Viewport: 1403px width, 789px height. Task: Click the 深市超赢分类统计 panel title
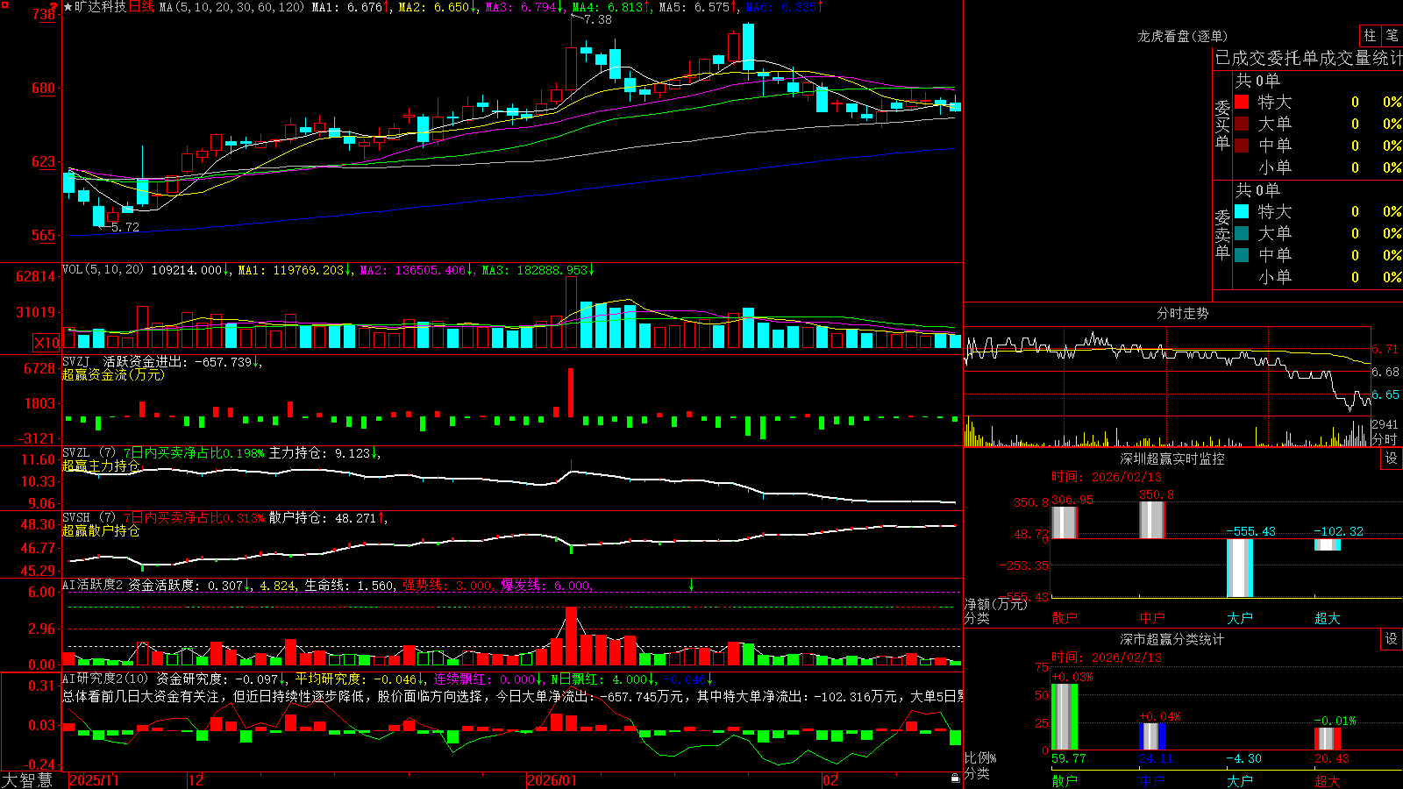pyautogui.click(x=1172, y=639)
